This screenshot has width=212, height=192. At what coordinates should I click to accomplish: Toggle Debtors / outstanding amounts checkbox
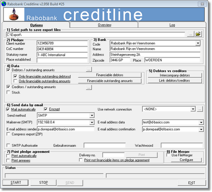point(8,70)
